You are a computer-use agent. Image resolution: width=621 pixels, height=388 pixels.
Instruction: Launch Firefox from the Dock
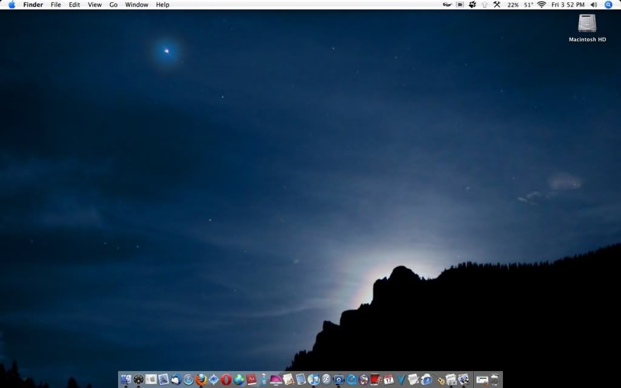click(x=201, y=380)
